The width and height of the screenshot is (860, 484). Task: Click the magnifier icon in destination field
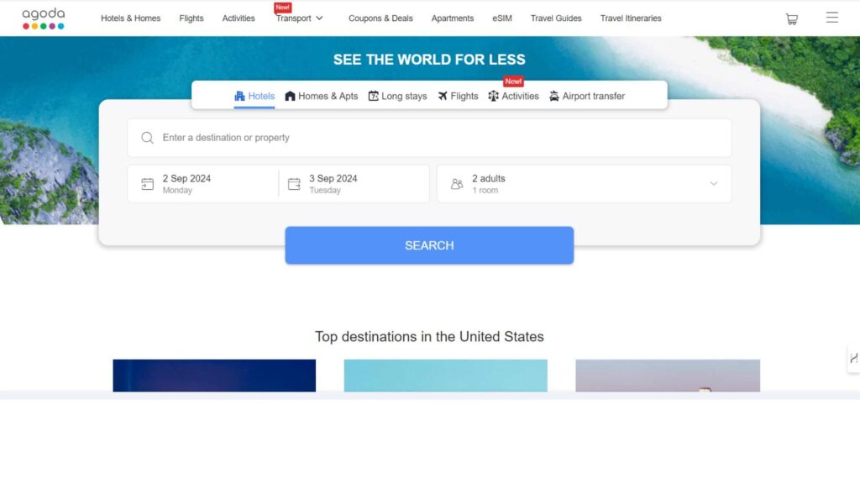tap(148, 138)
